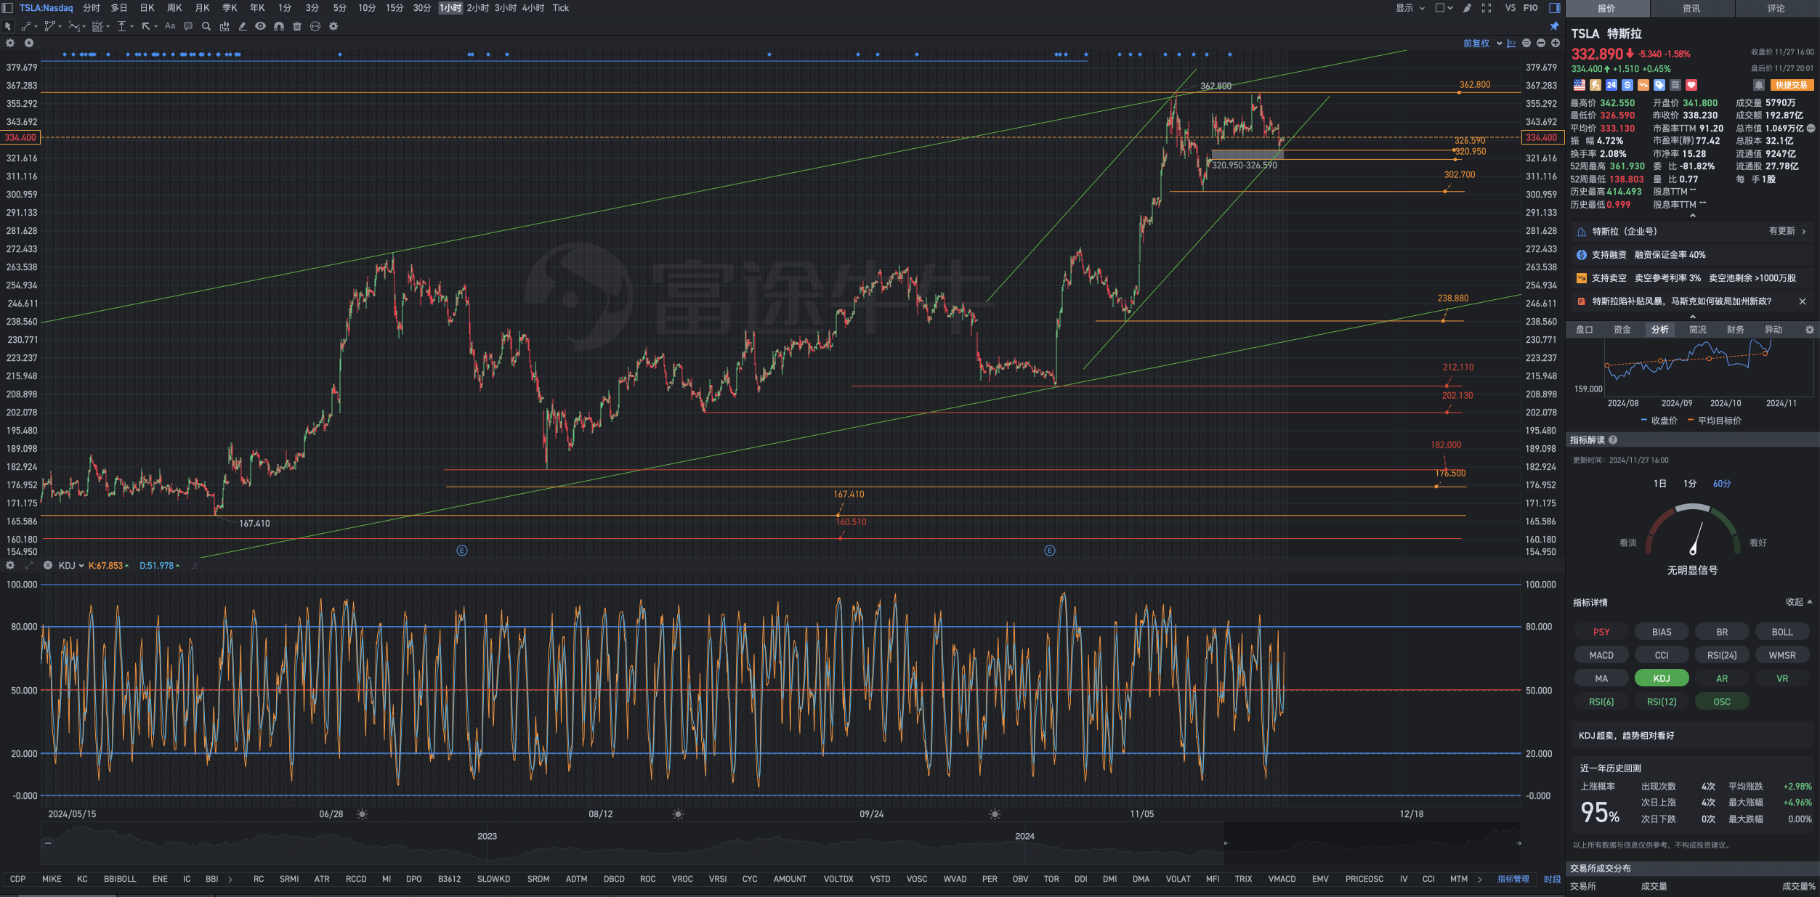This screenshot has height=897, width=1820.
Task: Expand the arrow marker tool options
Action: tap(155, 27)
